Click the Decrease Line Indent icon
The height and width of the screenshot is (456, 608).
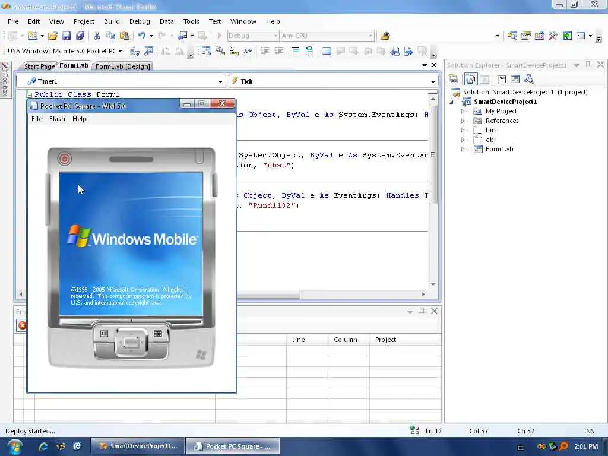(265, 51)
